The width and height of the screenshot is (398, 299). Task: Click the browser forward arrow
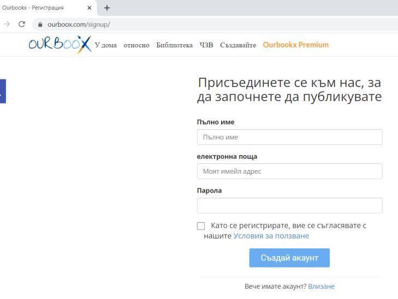[7, 25]
